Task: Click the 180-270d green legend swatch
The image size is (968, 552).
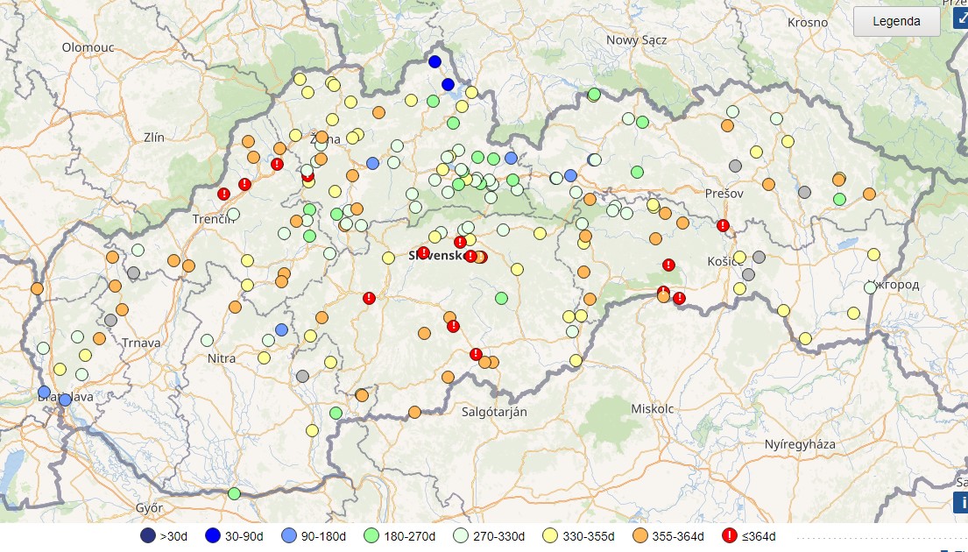Action: pyautogui.click(x=371, y=535)
